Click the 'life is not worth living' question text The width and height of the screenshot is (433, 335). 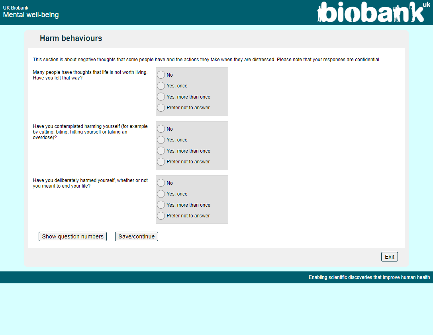(90, 75)
